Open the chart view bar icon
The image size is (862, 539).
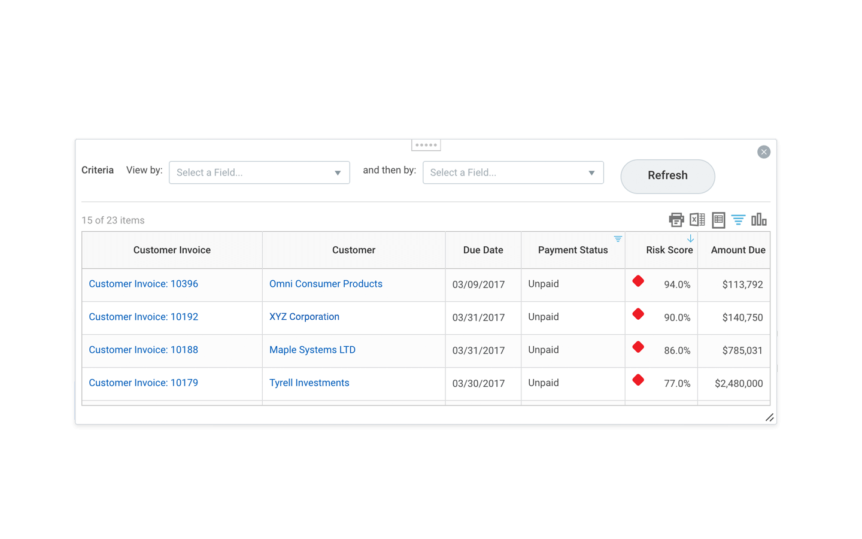tap(758, 220)
